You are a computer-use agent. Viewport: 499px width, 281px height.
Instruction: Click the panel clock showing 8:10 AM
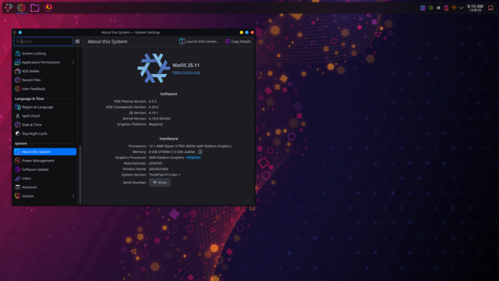click(x=475, y=8)
